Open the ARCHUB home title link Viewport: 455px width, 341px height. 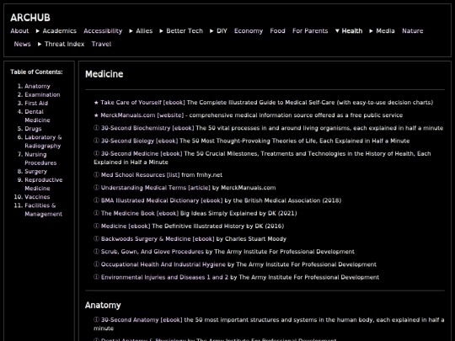pos(30,18)
